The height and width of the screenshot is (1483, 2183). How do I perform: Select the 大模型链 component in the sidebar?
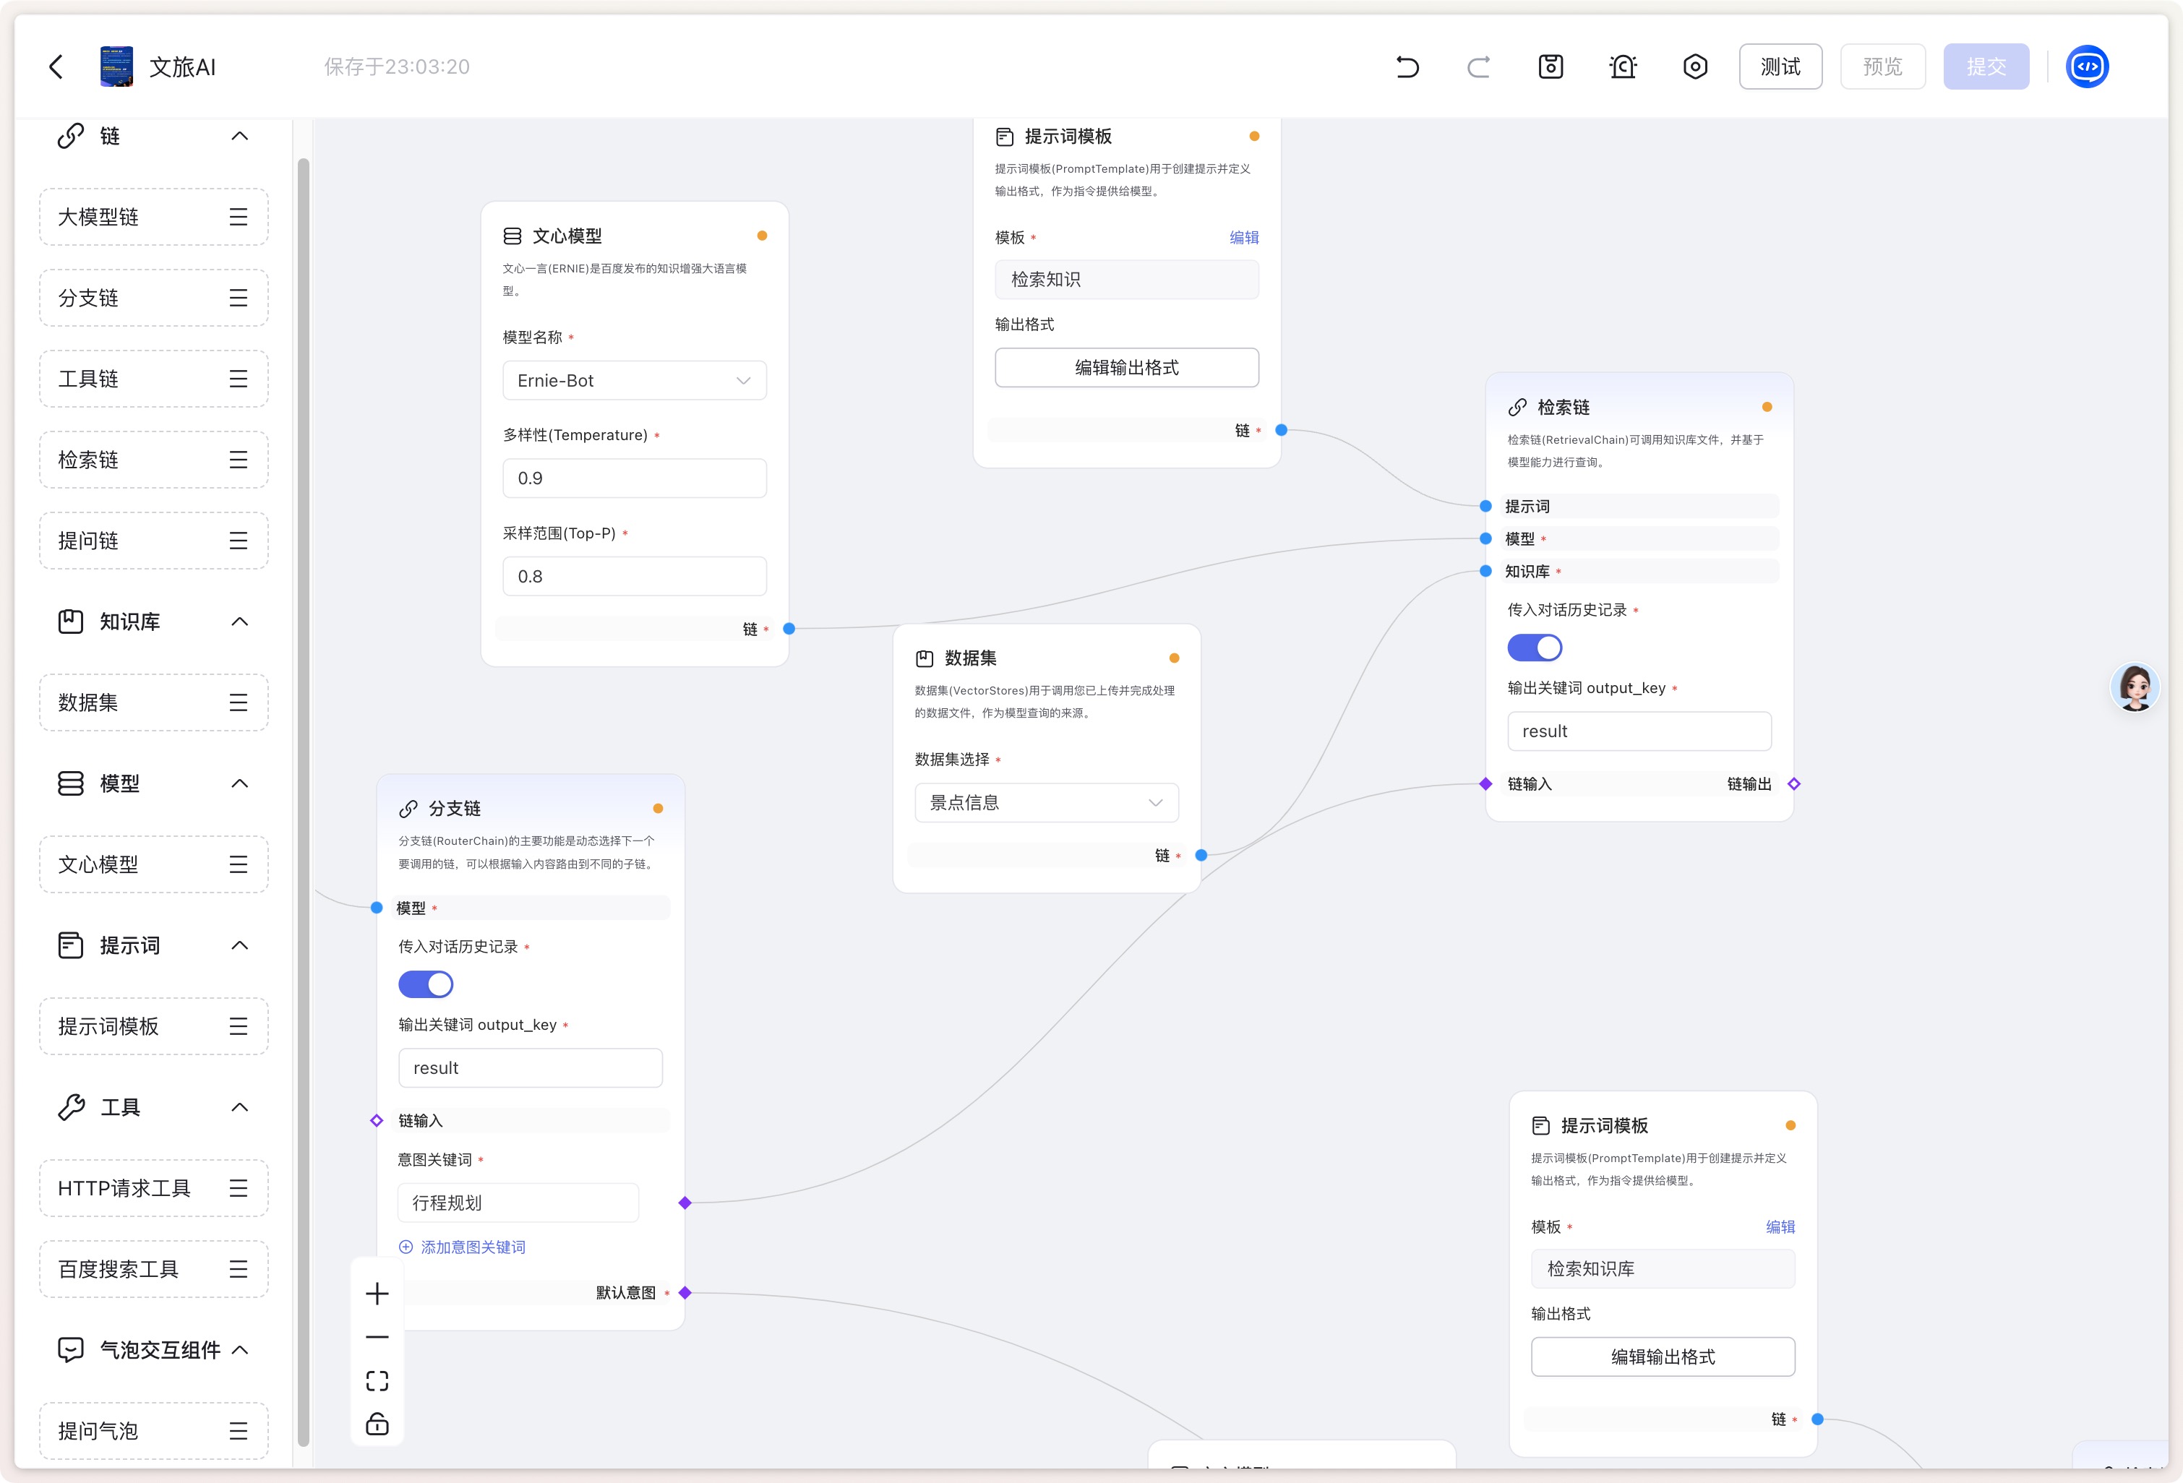[x=153, y=217]
